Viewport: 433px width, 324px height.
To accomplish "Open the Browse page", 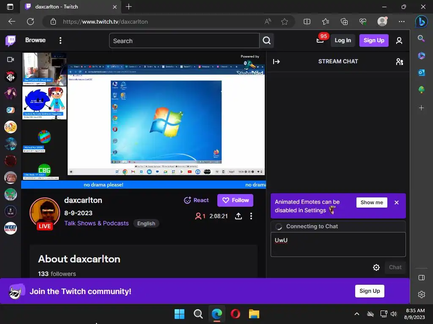I will tap(36, 40).
